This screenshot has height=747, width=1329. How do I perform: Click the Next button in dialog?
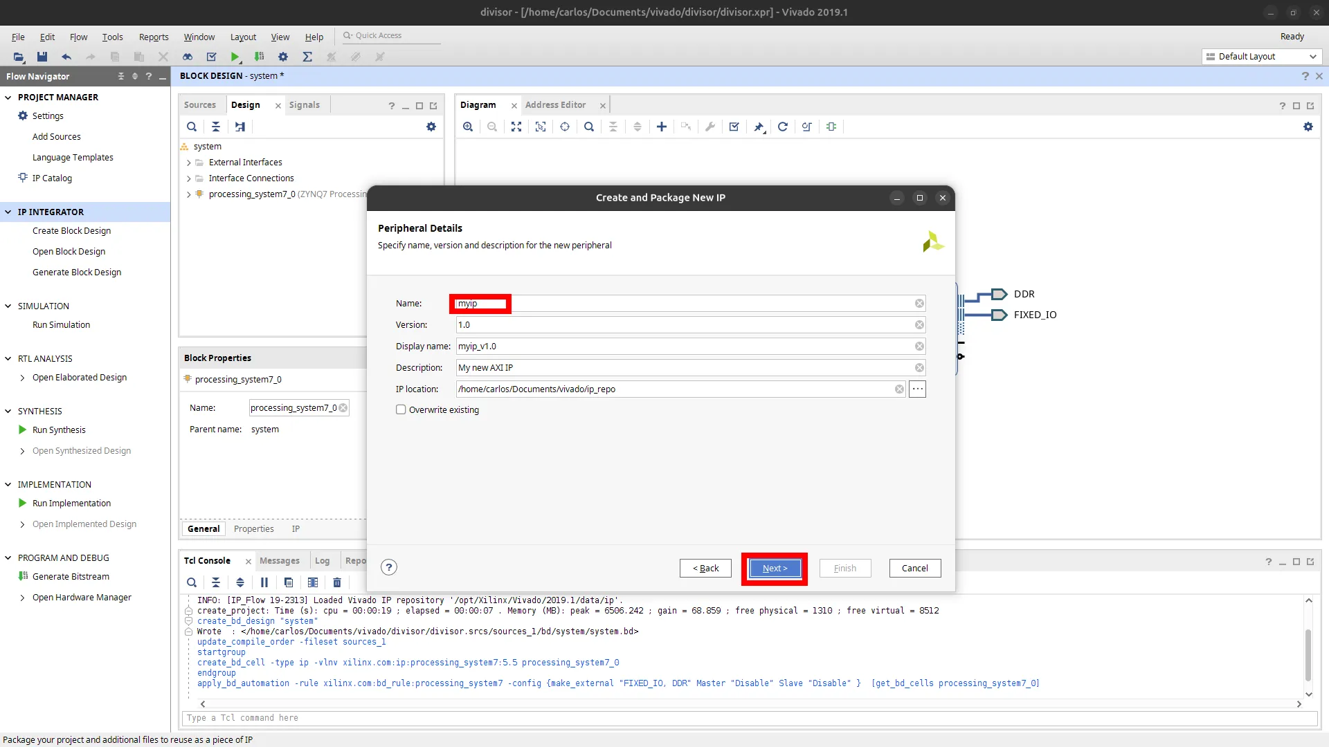tap(775, 569)
